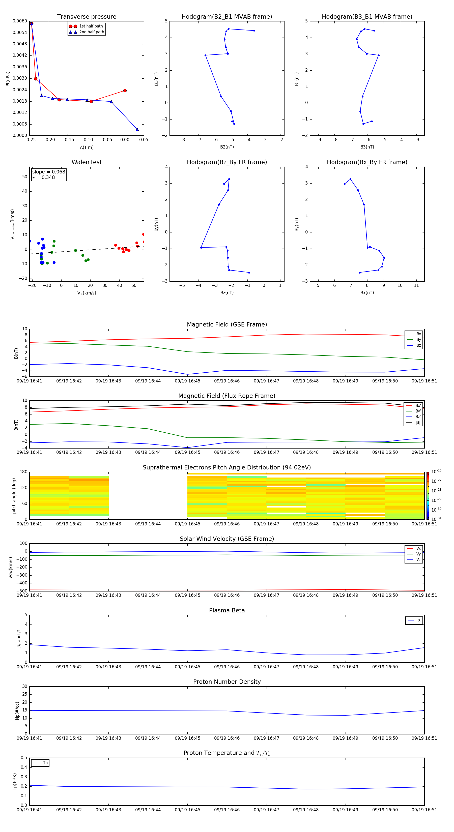Click the "B2(nT)" x-axis label
Screen dimensions: 454x832
(227, 147)
